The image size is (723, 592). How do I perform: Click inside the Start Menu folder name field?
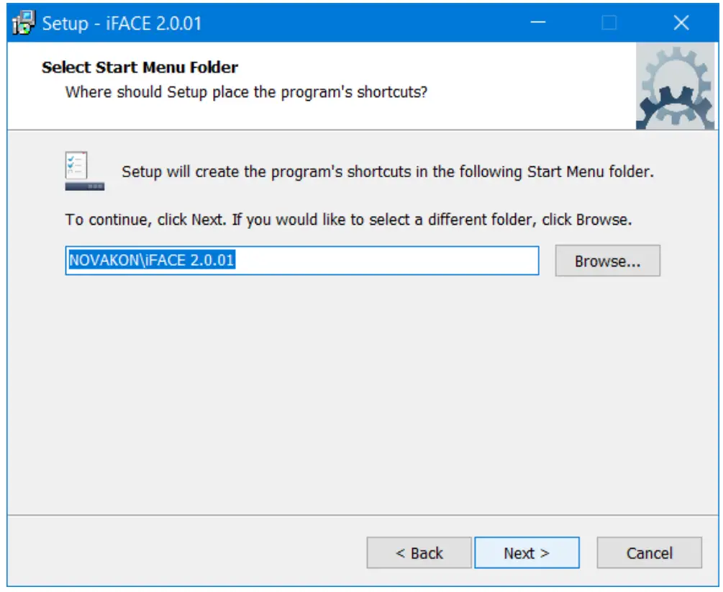point(302,261)
